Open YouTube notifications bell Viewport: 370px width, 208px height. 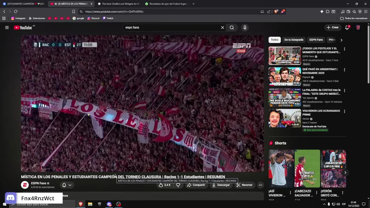(347, 27)
